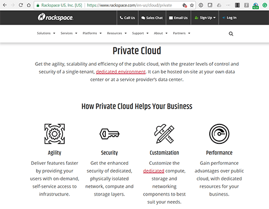This screenshot has width=269, height=209.
Task: Open the circular info extension icon
Action: (201, 5)
